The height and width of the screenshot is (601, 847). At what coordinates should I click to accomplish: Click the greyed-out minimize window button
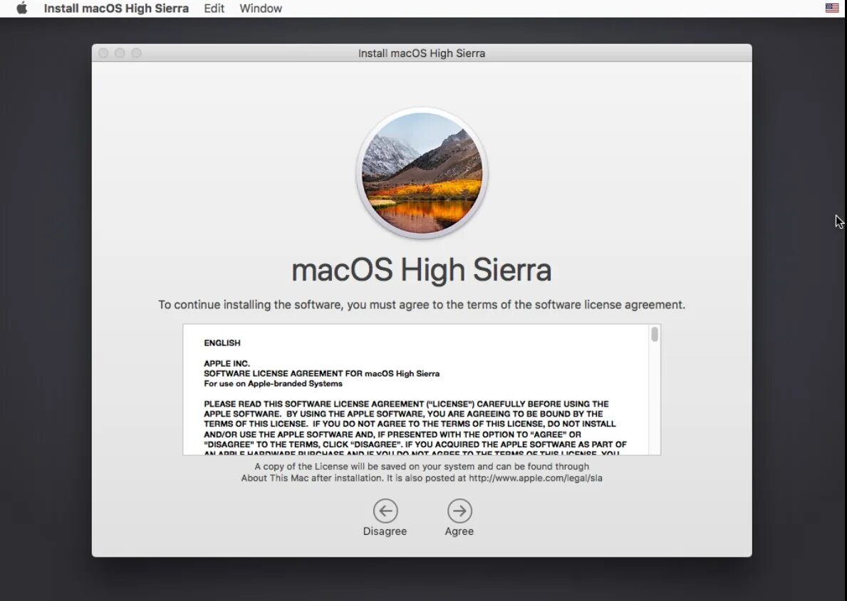pos(120,53)
